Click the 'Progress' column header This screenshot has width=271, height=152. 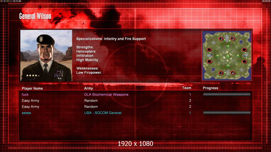click(x=210, y=88)
